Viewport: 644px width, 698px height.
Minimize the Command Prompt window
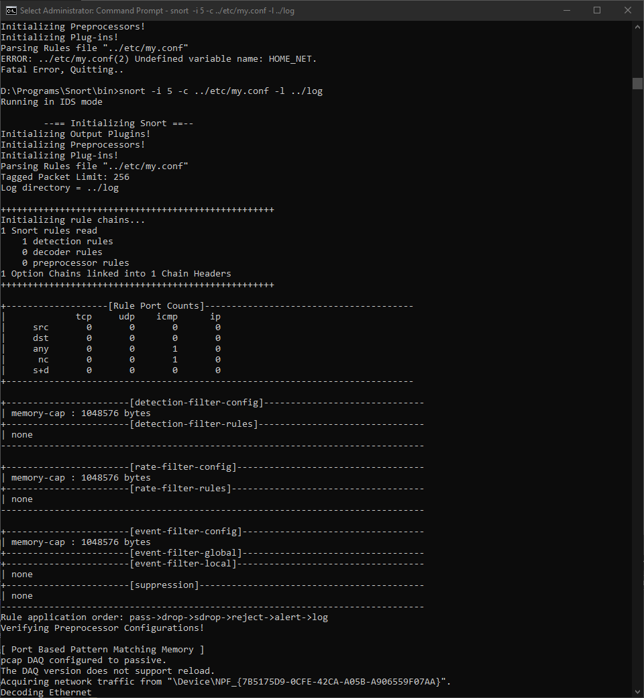[567, 10]
